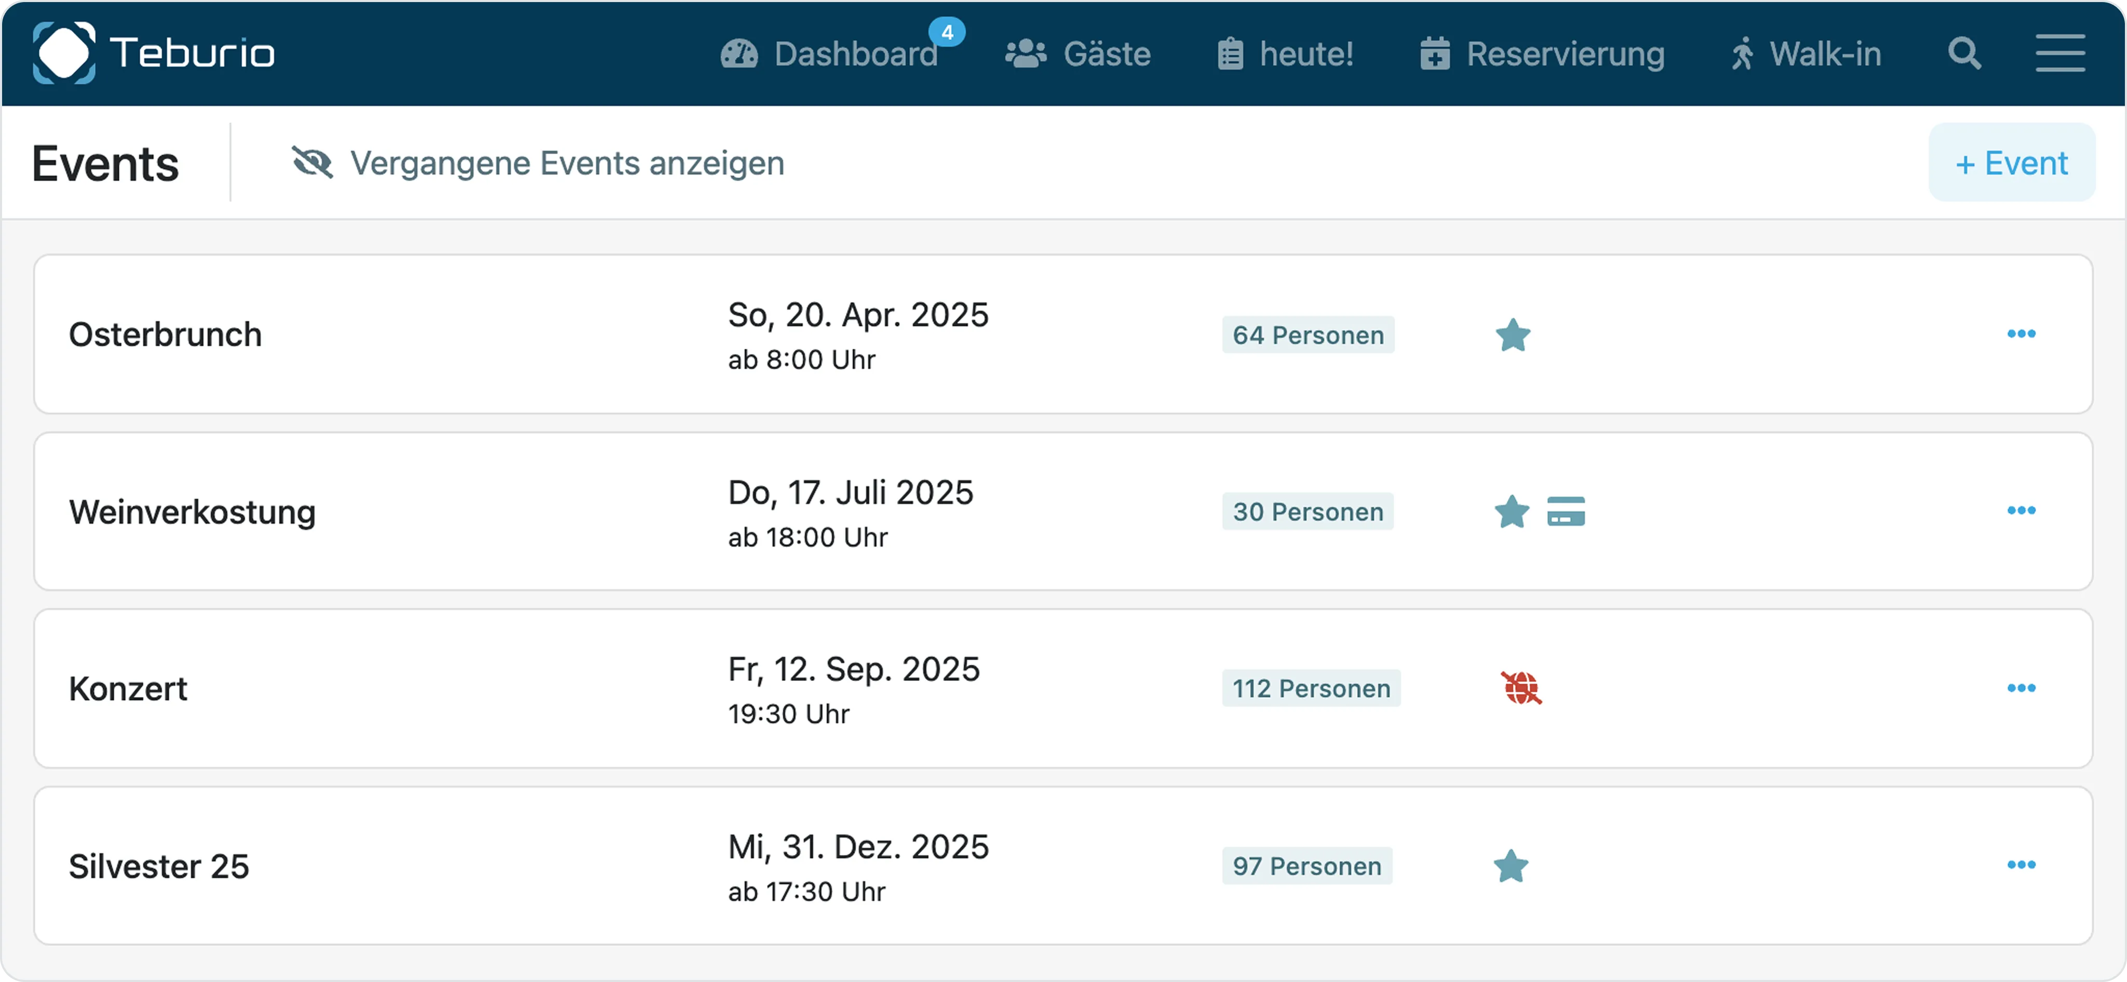Open the Reservierung menu item
This screenshot has width=2127, height=982.
click(1542, 53)
